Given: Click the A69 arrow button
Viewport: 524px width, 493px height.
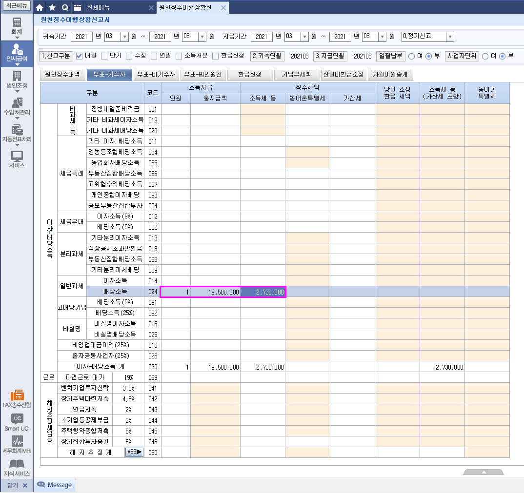Looking at the screenshot, I should [134, 452].
